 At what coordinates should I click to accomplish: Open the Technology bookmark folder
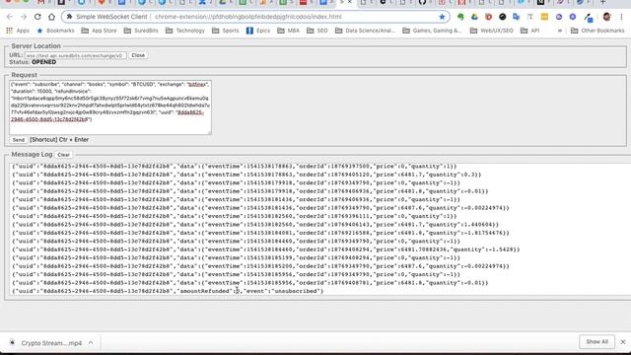[185, 31]
